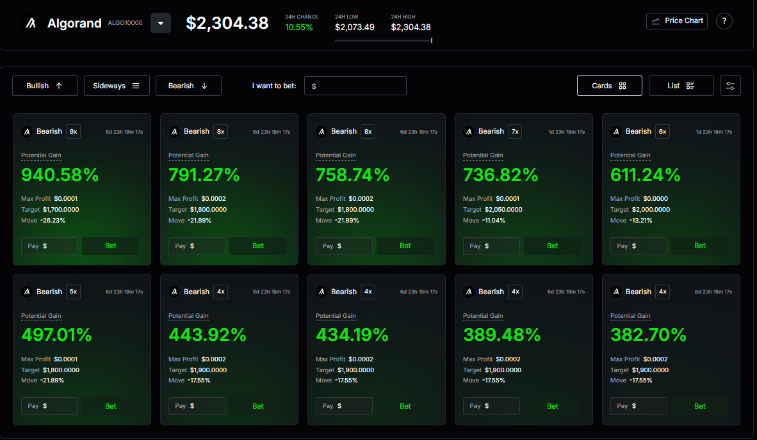Filter by Sideways bets

pos(117,86)
